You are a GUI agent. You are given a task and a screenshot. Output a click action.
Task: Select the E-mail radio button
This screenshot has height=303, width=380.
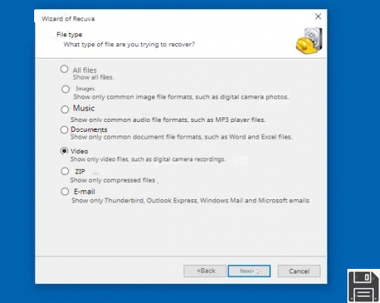[65, 192]
